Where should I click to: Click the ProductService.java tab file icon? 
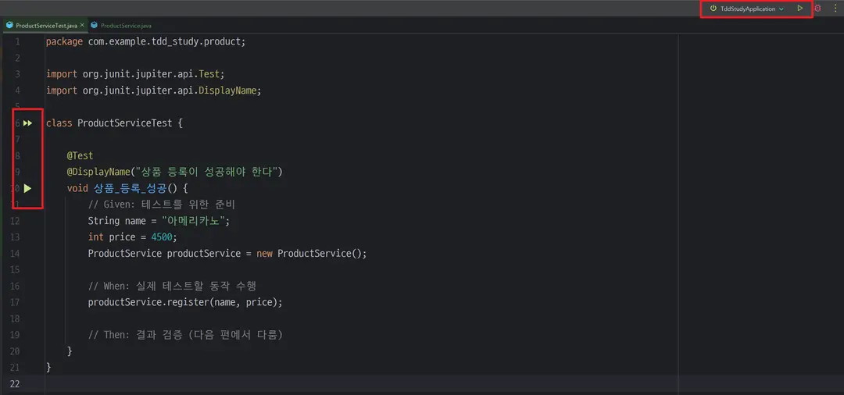(94, 26)
